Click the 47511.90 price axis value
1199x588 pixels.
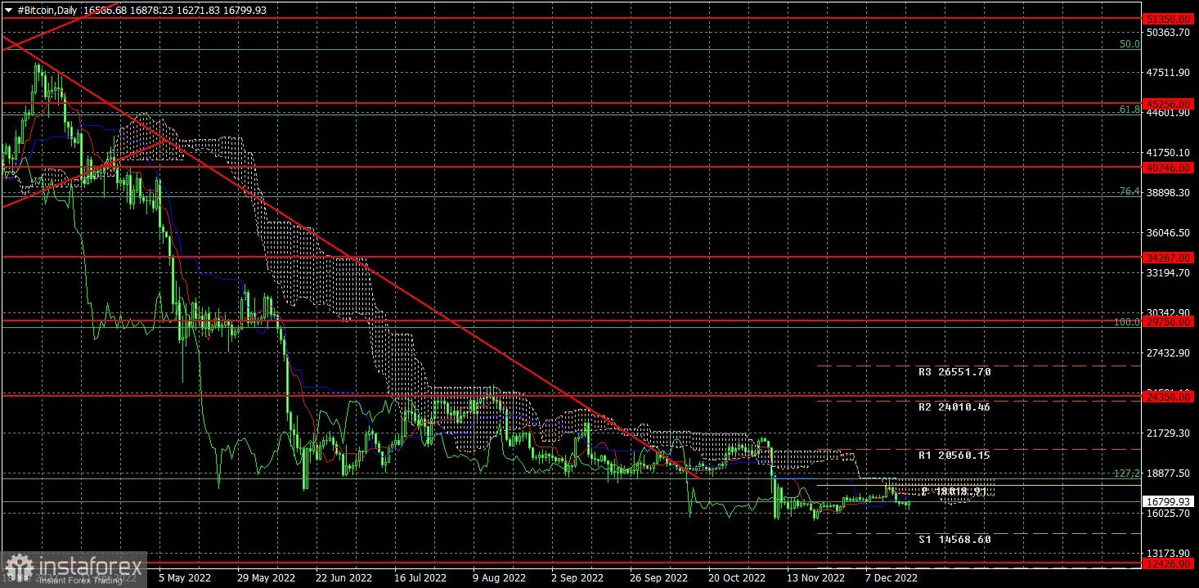(x=1167, y=72)
